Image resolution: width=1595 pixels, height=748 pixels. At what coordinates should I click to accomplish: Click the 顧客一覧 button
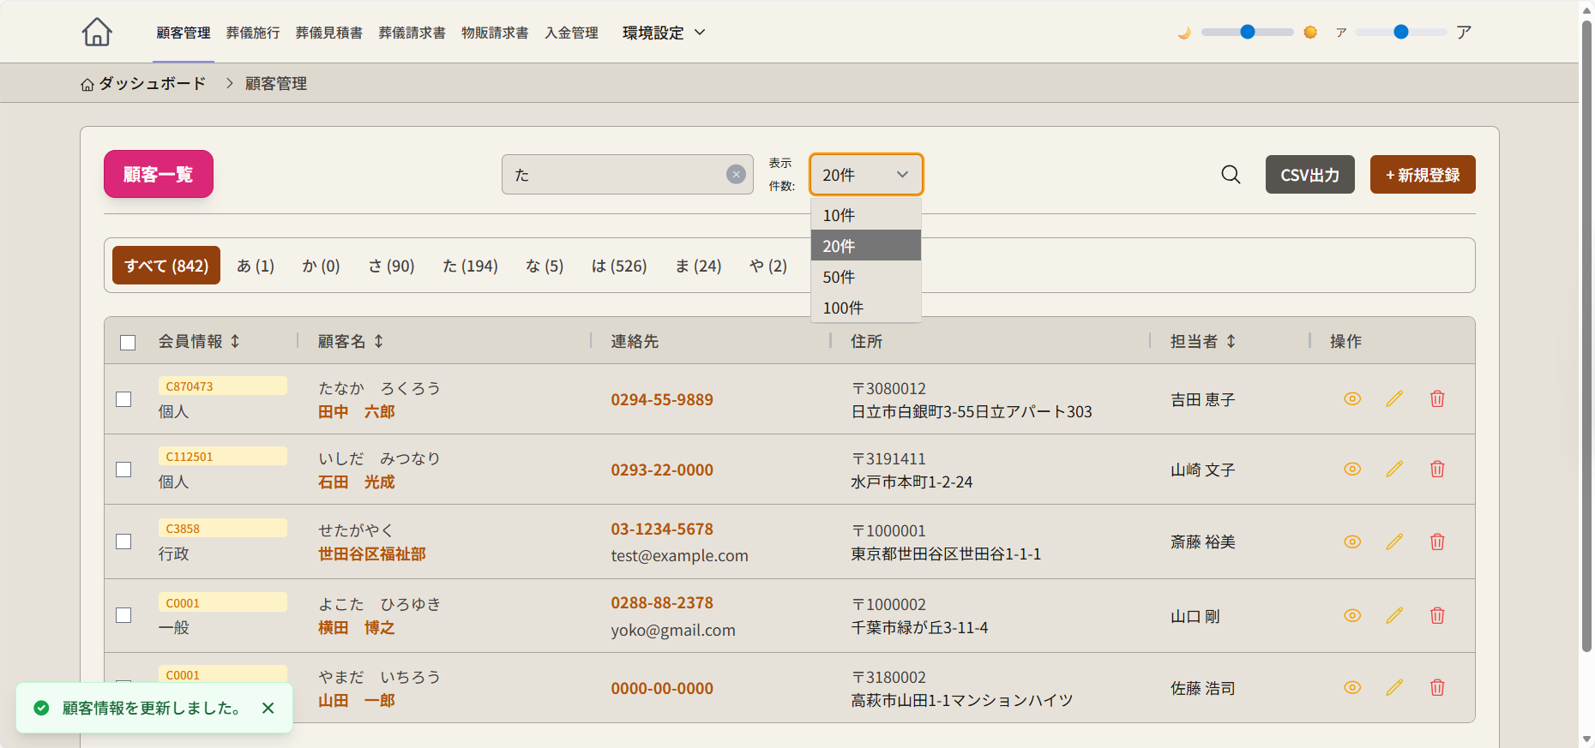(x=159, y=174)
